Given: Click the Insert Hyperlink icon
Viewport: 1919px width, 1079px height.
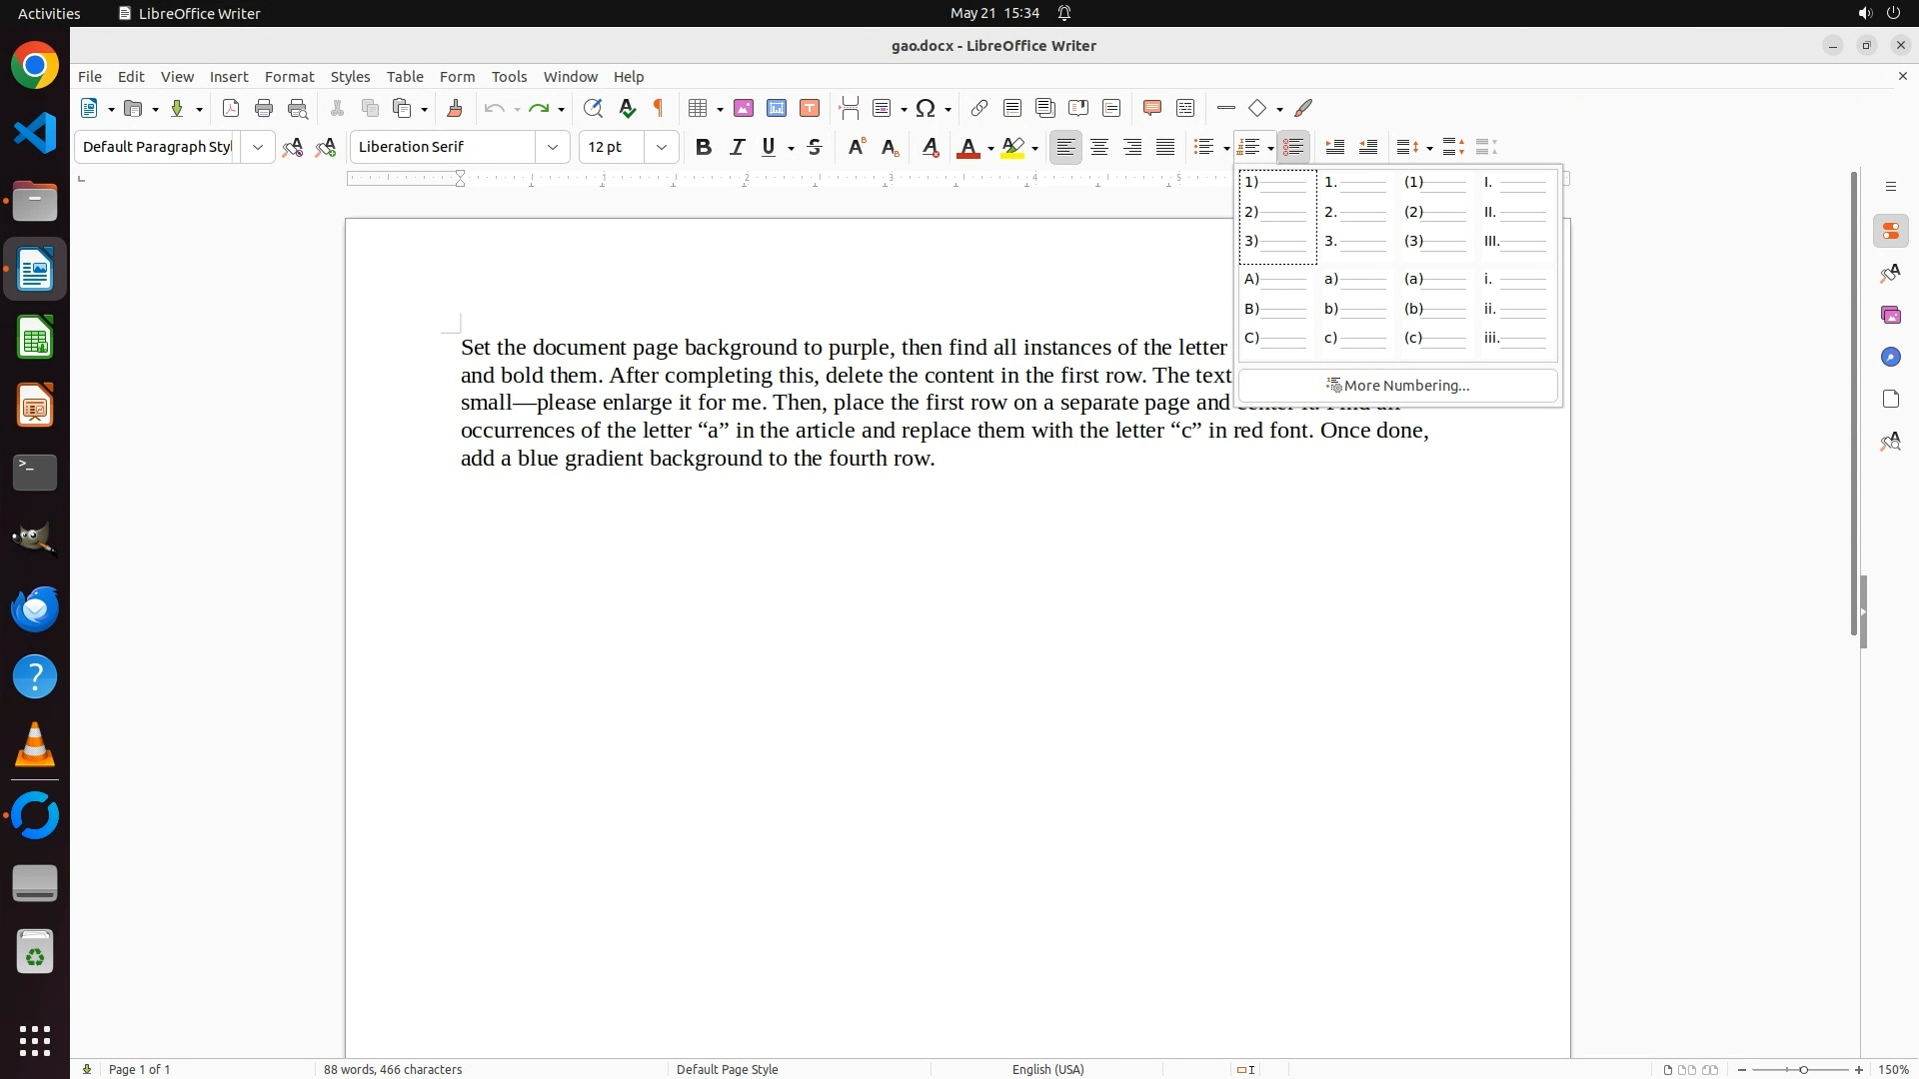Looking at the screenshot, I should click(x=979, y=108).
